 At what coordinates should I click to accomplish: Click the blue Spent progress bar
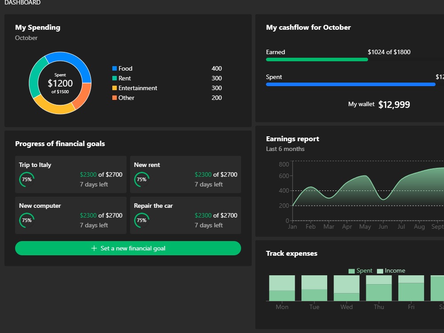pyautogui.click(x=351, y=84)
